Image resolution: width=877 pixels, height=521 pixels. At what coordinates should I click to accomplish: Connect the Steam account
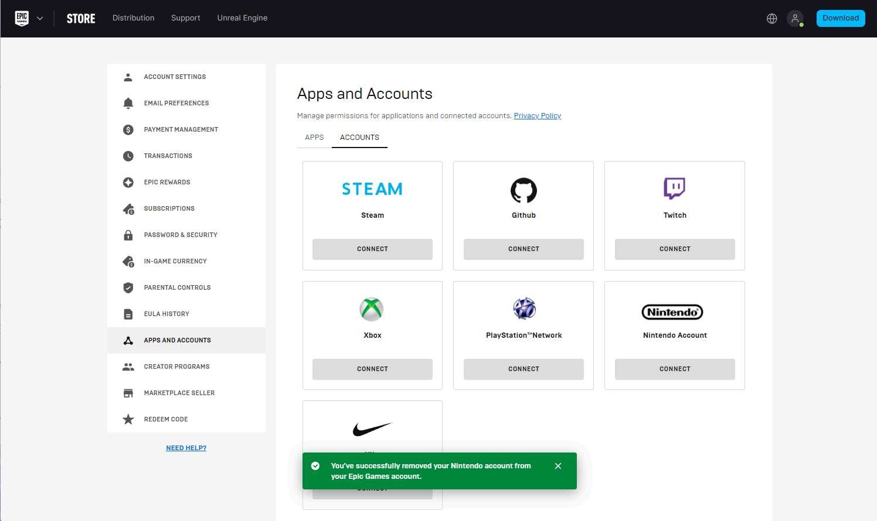pyautogui.click(x=372, y=249)
